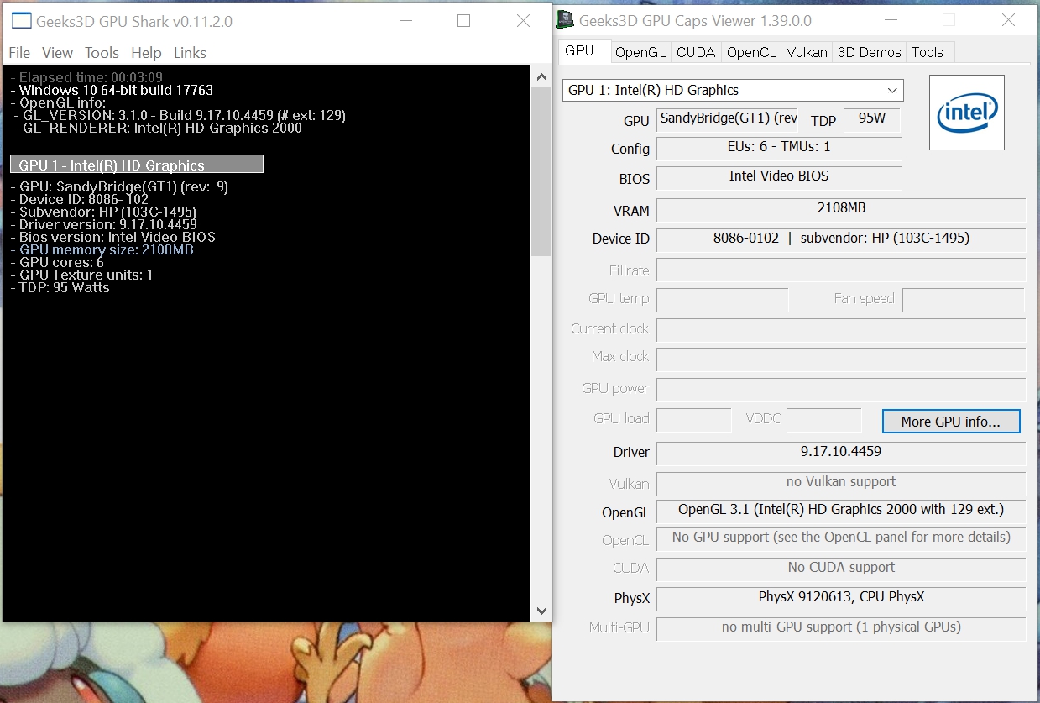
Task: Expand the GPU 1: Intel(R) HD Graphics dropdown
Action: (x=733, y=90)
